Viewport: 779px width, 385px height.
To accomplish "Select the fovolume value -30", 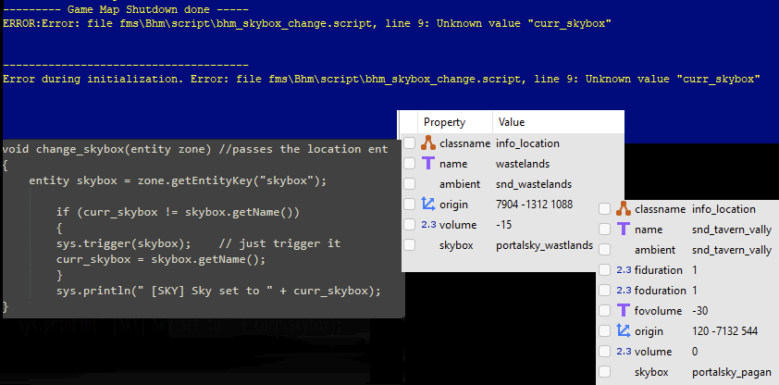I will pos(699,311).
